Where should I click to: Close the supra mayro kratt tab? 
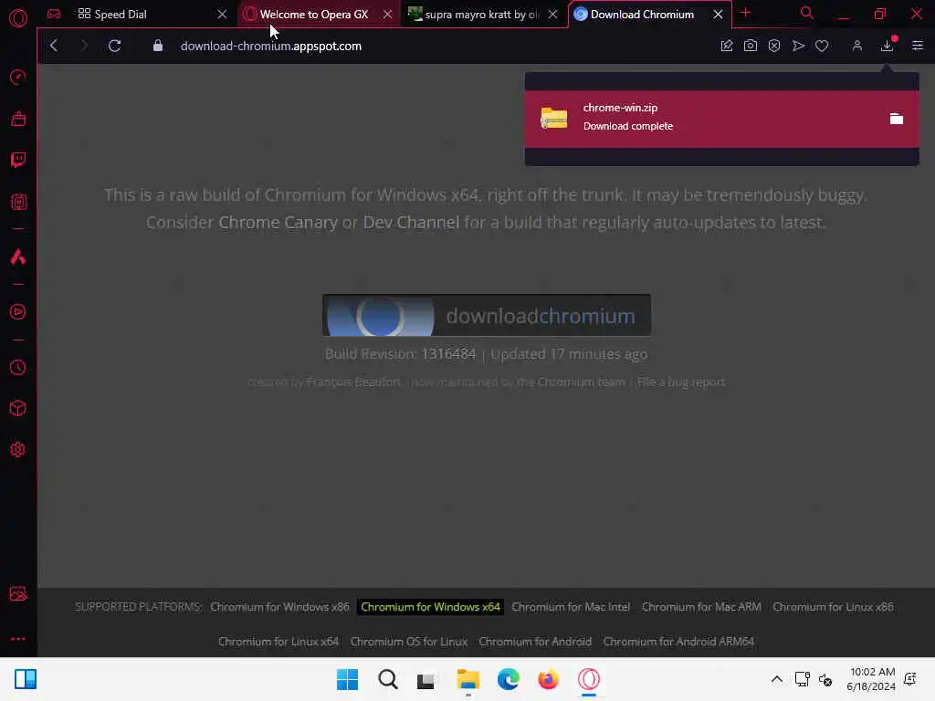pyautogui.click(x=552, y=15)
